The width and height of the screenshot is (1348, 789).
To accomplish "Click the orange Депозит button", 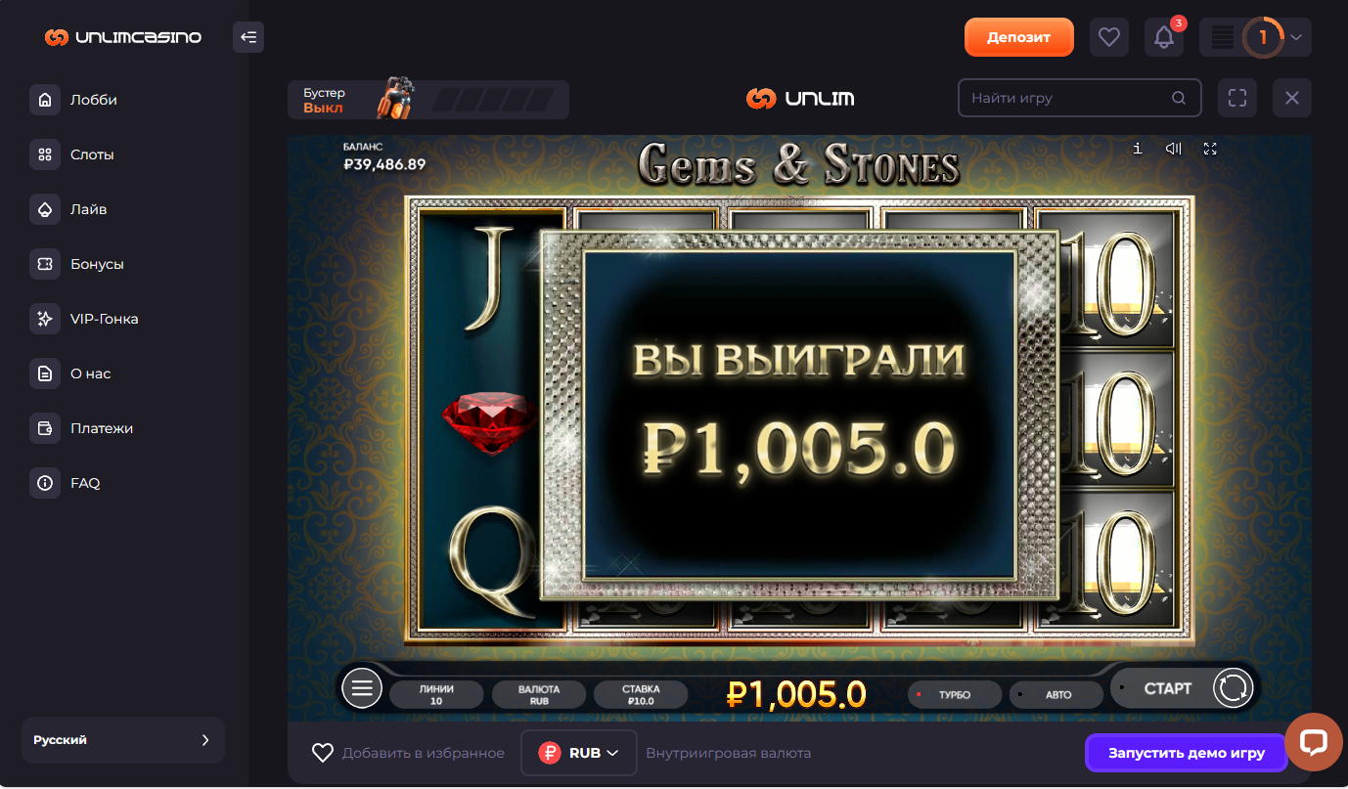I will coord(1018,37).
